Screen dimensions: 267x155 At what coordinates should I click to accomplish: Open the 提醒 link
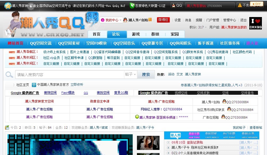click(199, 20)
